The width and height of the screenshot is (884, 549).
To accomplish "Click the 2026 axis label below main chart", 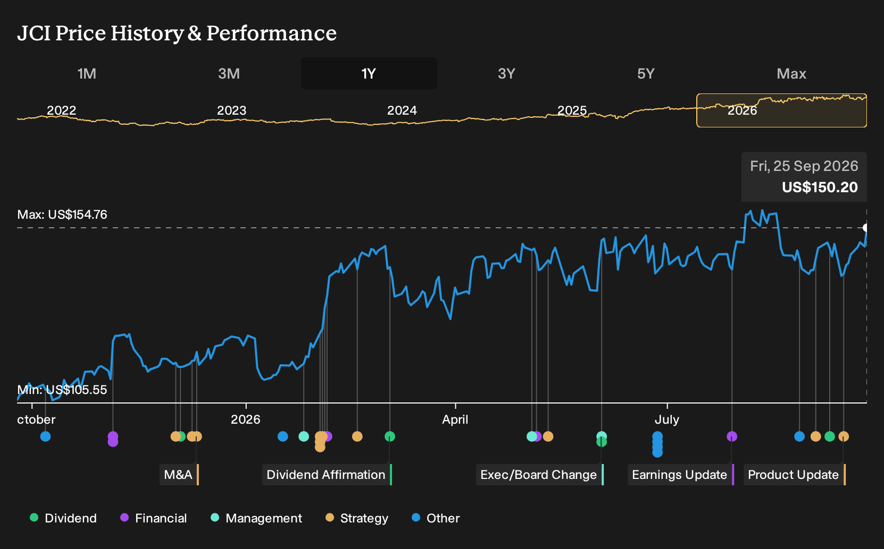I will point(246,419).
